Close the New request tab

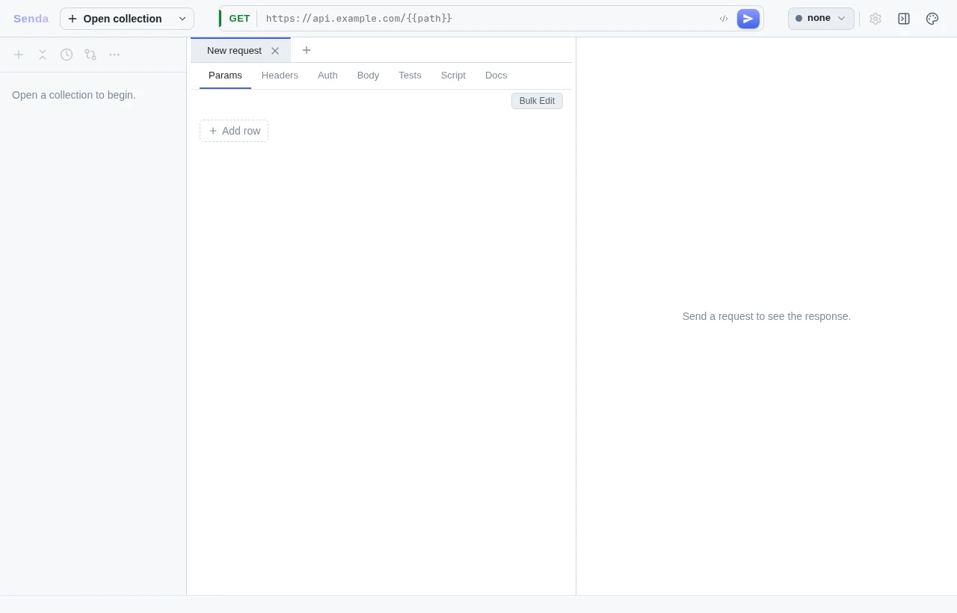tap(275, 51)
